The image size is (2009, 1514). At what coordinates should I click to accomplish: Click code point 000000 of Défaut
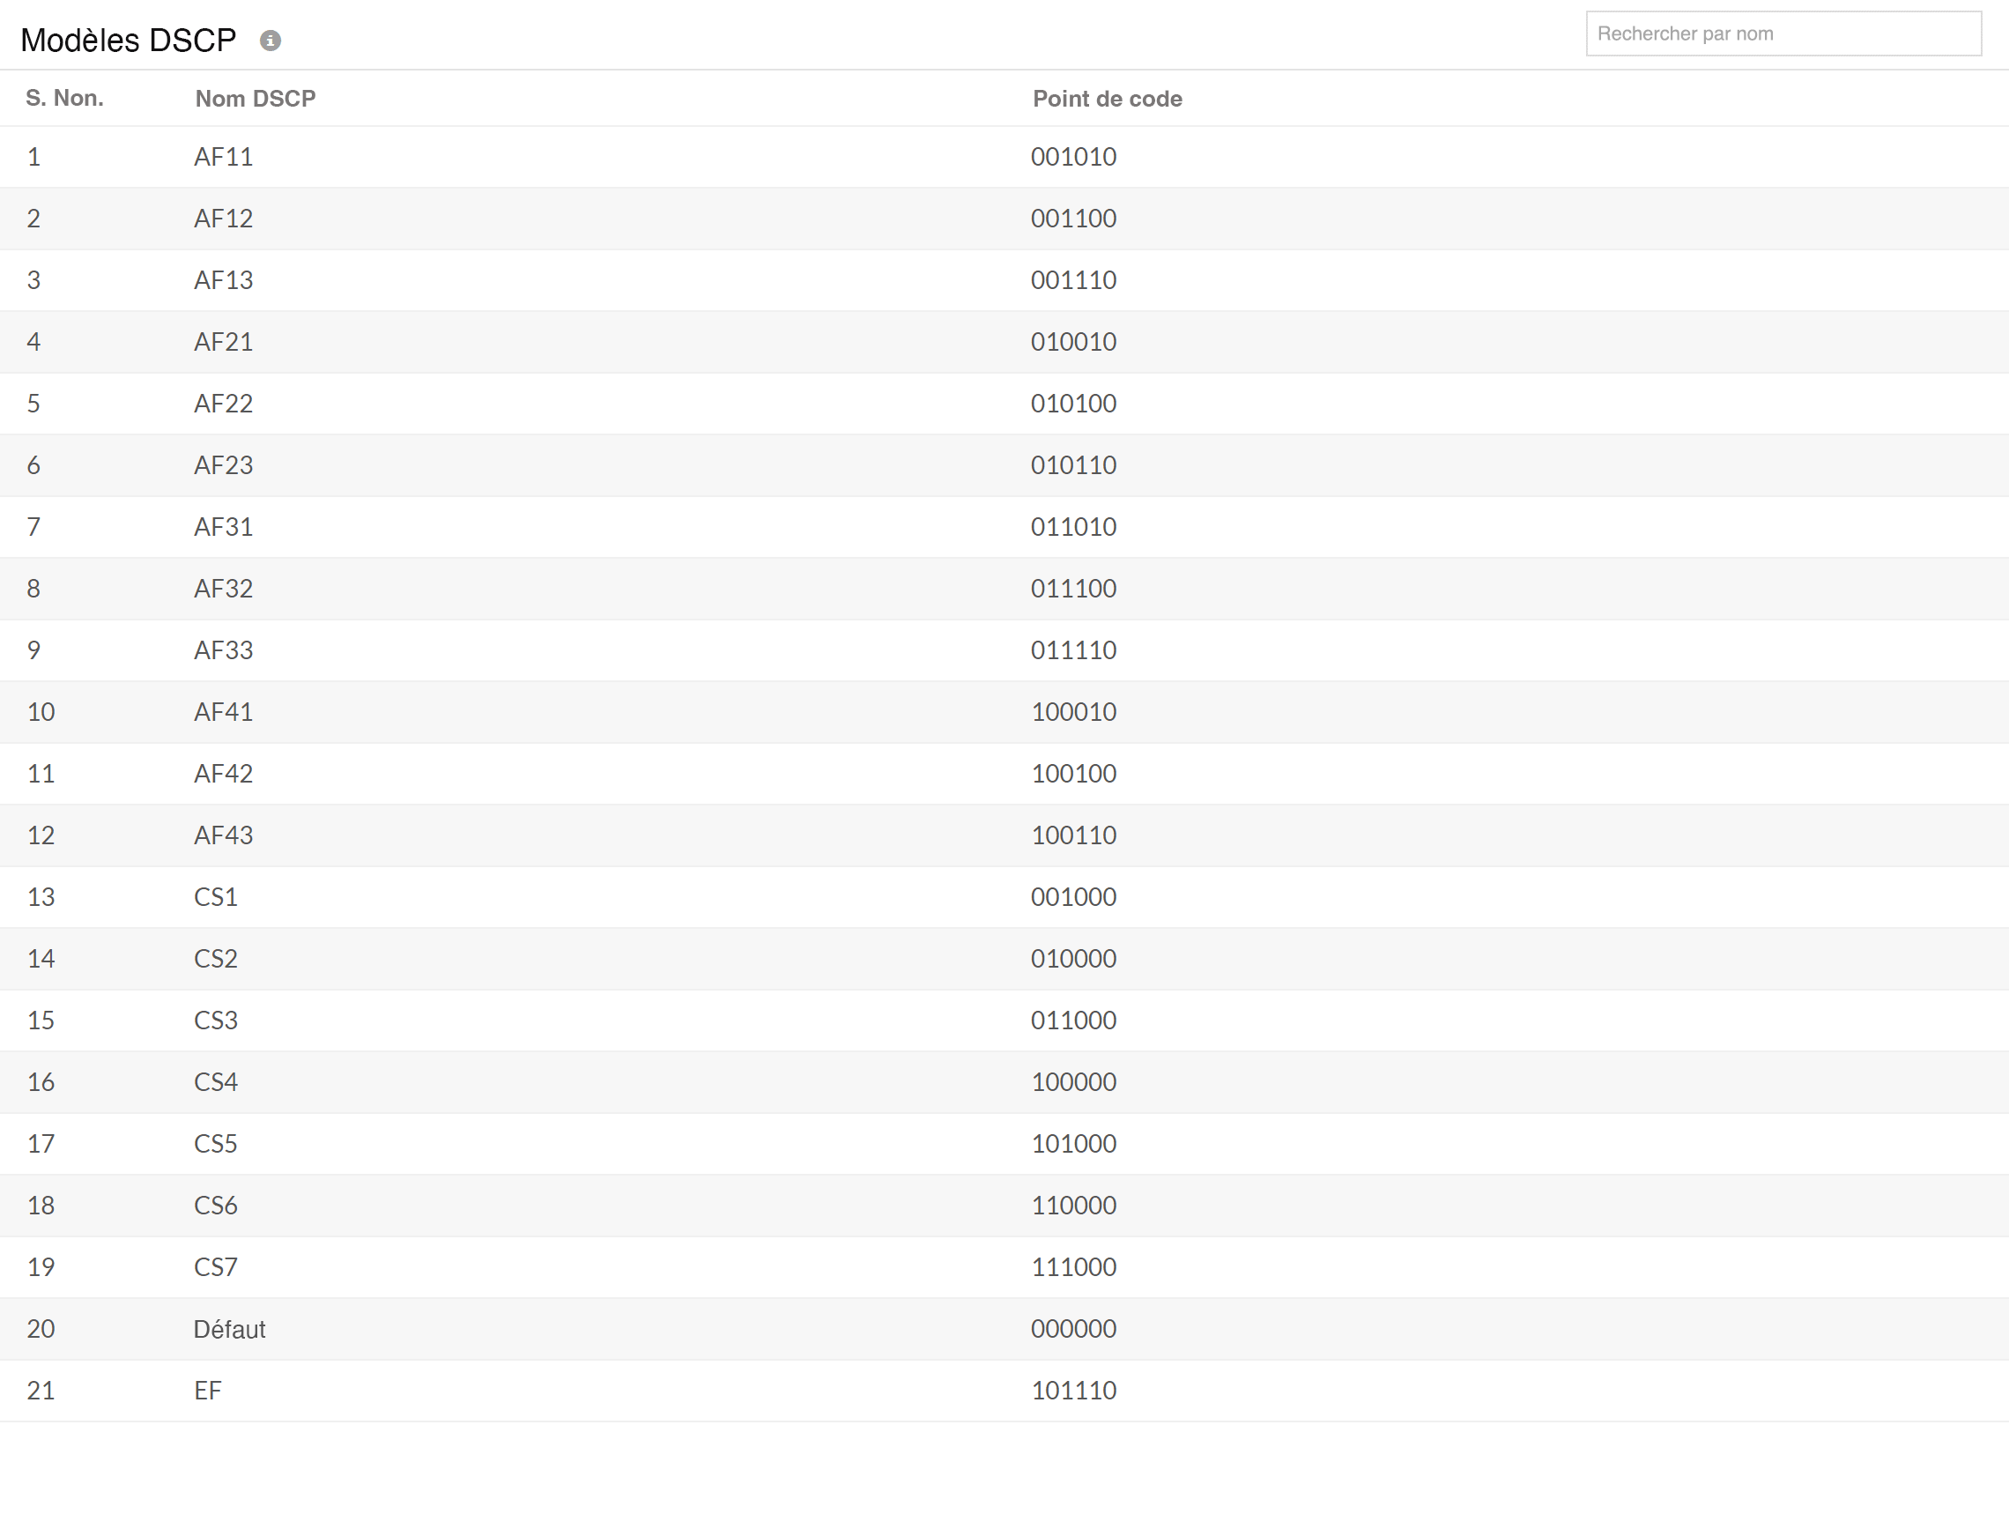pos(1074,1329)
